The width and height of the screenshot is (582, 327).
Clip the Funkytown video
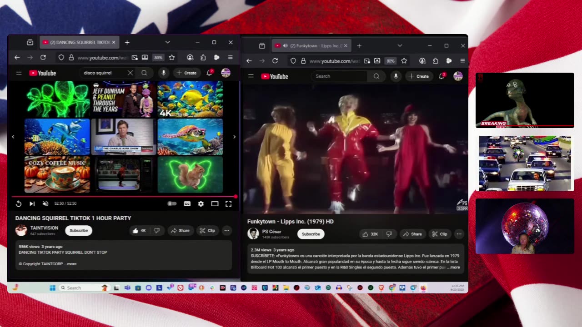(x=440, y=234)
